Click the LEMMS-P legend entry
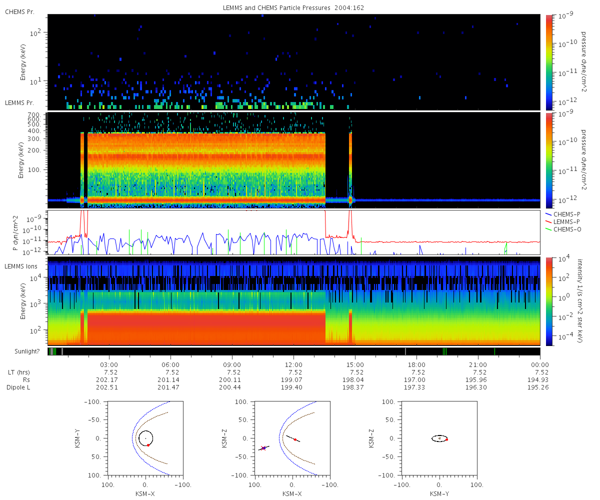600x500 pixels. [x=562, y=221]
